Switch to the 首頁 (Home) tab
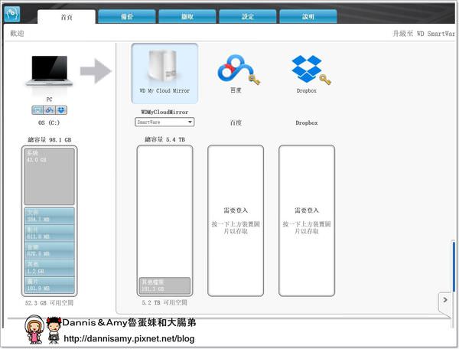 (x=67, y=17)
